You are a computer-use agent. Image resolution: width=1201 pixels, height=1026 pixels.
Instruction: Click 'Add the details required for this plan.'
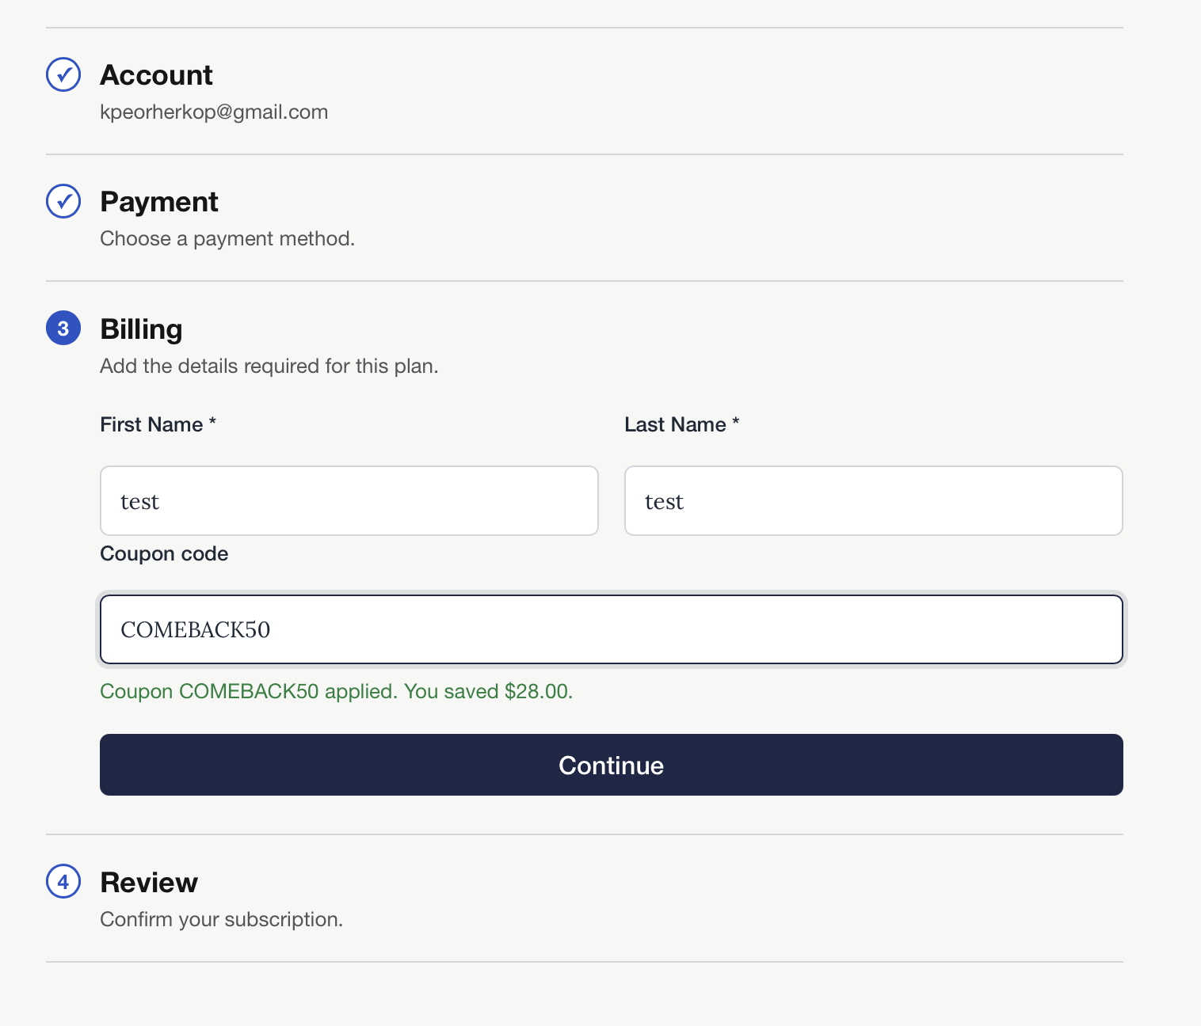click(x=269, y=366)
